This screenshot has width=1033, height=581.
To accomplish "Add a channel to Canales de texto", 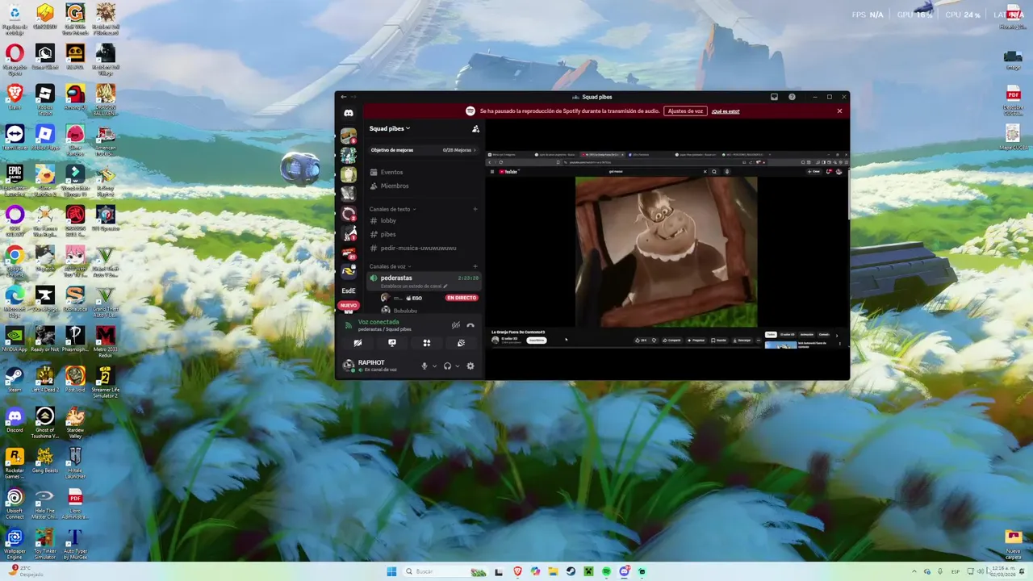I will (475, 209).
